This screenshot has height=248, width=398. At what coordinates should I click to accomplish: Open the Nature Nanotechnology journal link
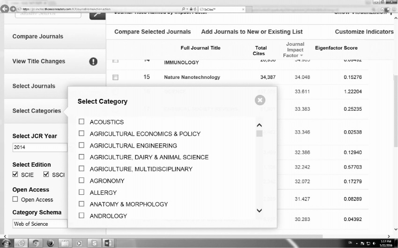click(192, 77)
